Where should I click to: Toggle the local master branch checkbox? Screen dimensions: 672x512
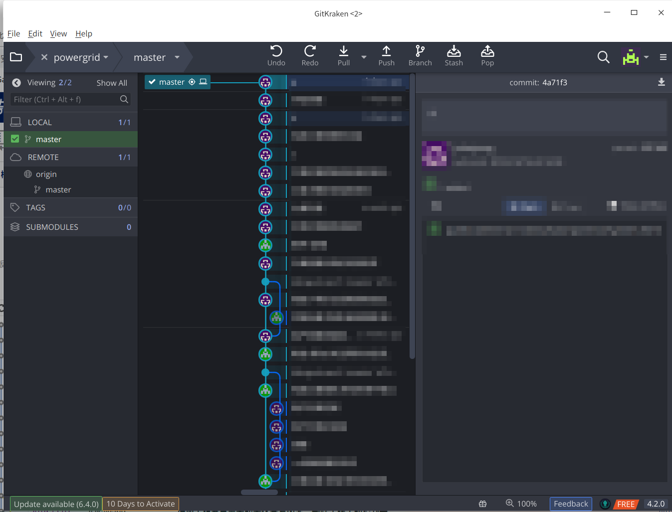[x=15, y=139]
